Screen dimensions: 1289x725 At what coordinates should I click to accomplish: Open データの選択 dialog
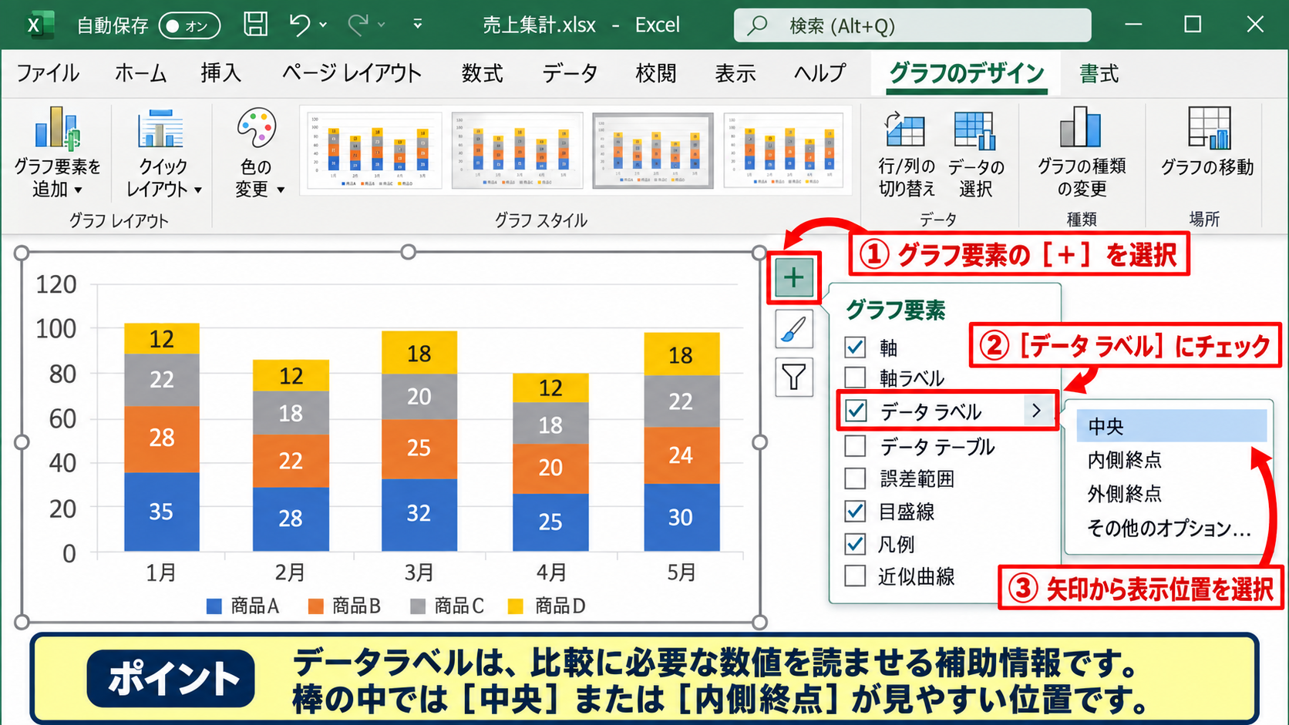pyautogui.click(x=975, y=154)
